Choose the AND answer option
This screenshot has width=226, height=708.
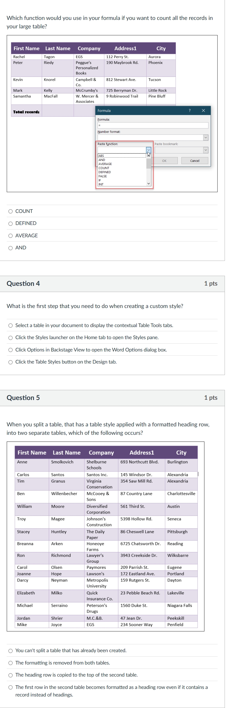[11, 248]
